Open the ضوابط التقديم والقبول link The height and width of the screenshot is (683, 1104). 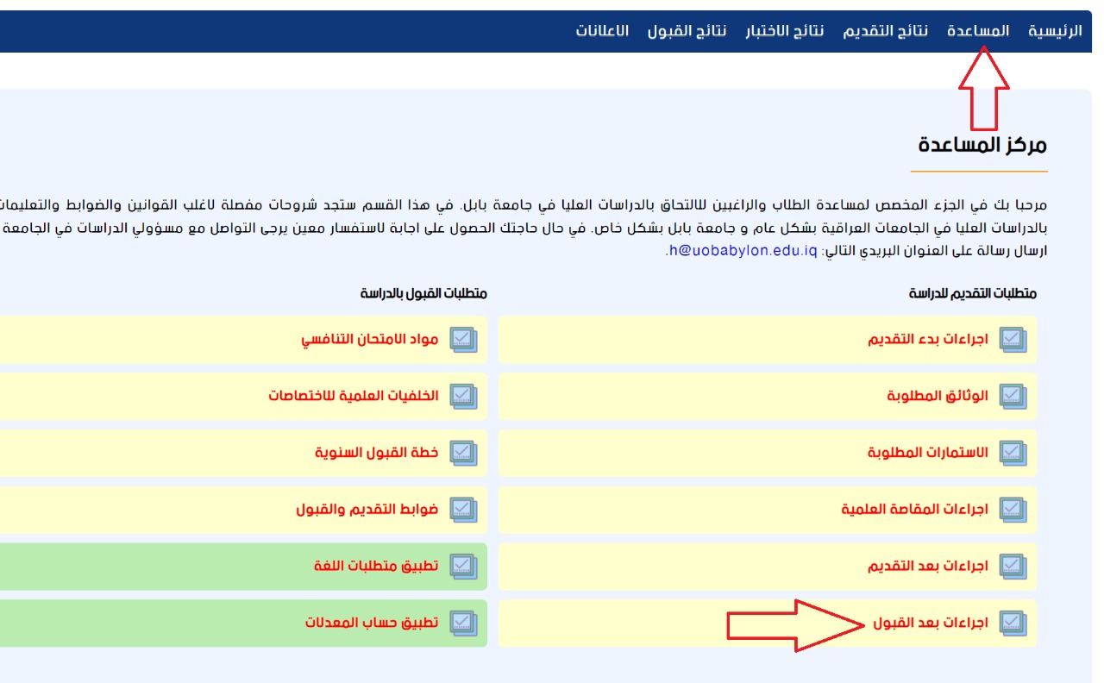pyautogui.click(x=367, y=510)
